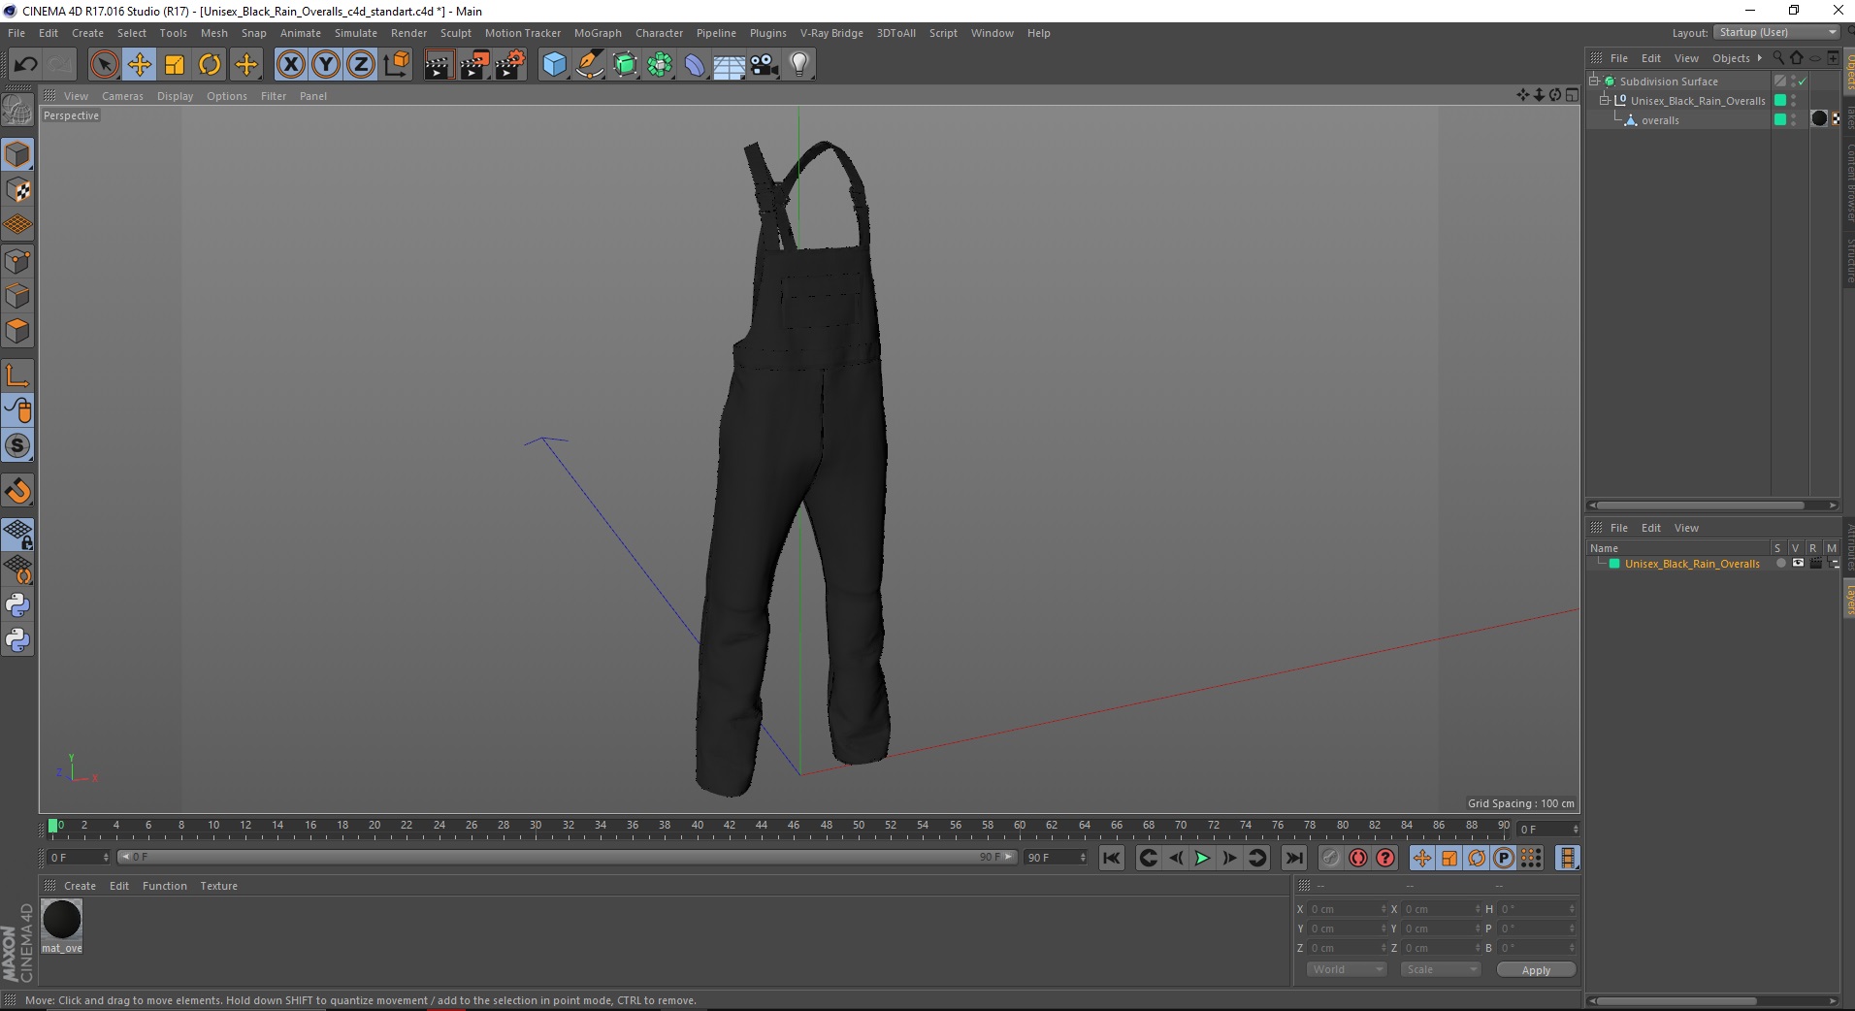Select Edges mode in left toolbar
The image size is (1855, 1011).
click(x=17, y=296)
